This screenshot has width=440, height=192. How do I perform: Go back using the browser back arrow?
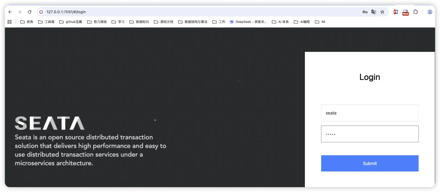coord(10,12)
